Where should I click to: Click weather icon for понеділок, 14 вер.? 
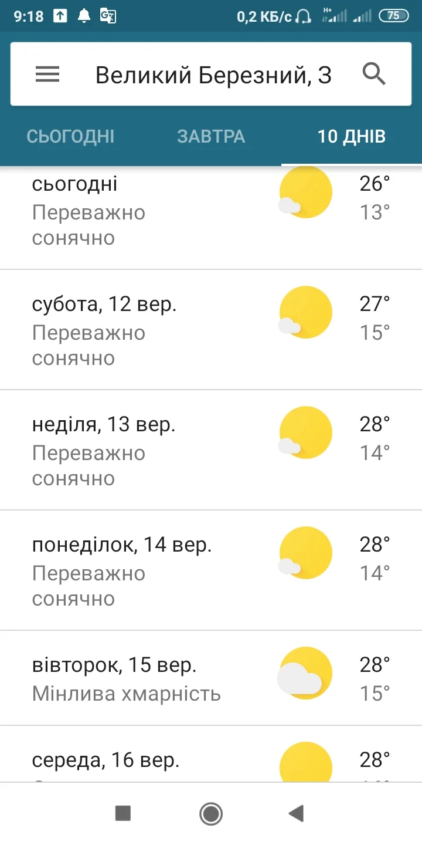305,553
